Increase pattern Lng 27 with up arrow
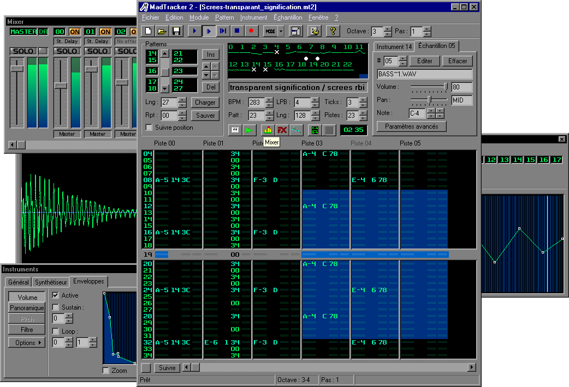Screen dimensions: 569x387 182,100
